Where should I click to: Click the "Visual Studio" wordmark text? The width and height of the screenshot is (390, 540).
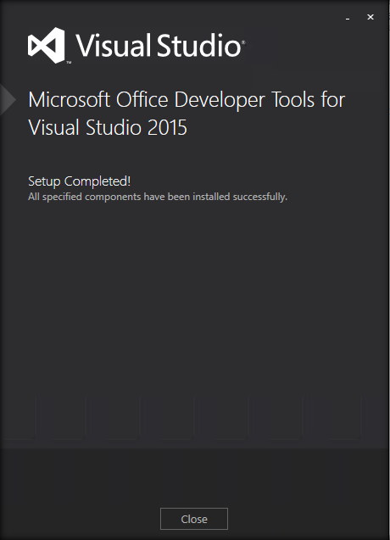159,45
